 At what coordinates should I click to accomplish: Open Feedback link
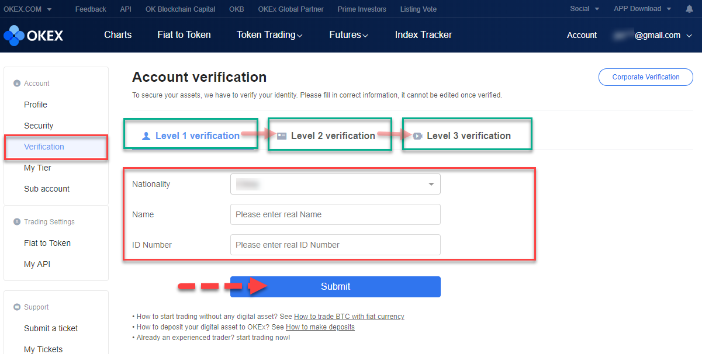pyautogui.click(x=91, y=9)
